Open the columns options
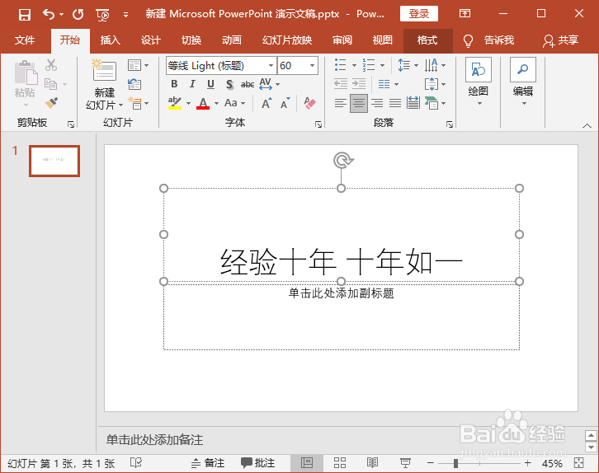This screenshot has height=473, width=599. coord(388,84)
